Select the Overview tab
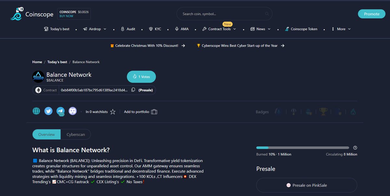 tap(47, 134)
